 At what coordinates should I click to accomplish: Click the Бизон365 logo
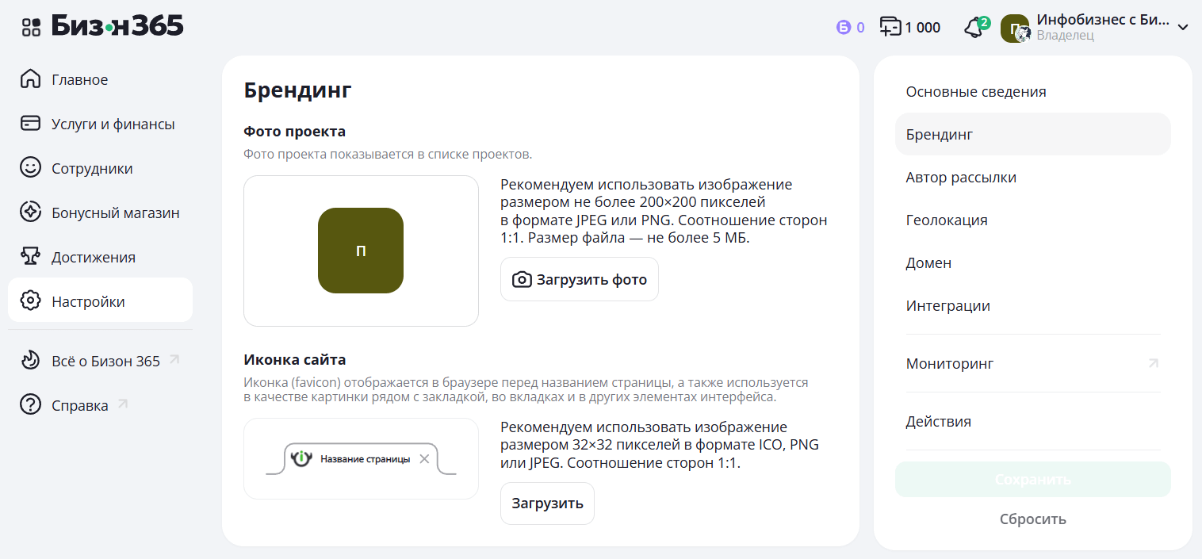pyautogui.click(x=117, y=26)
